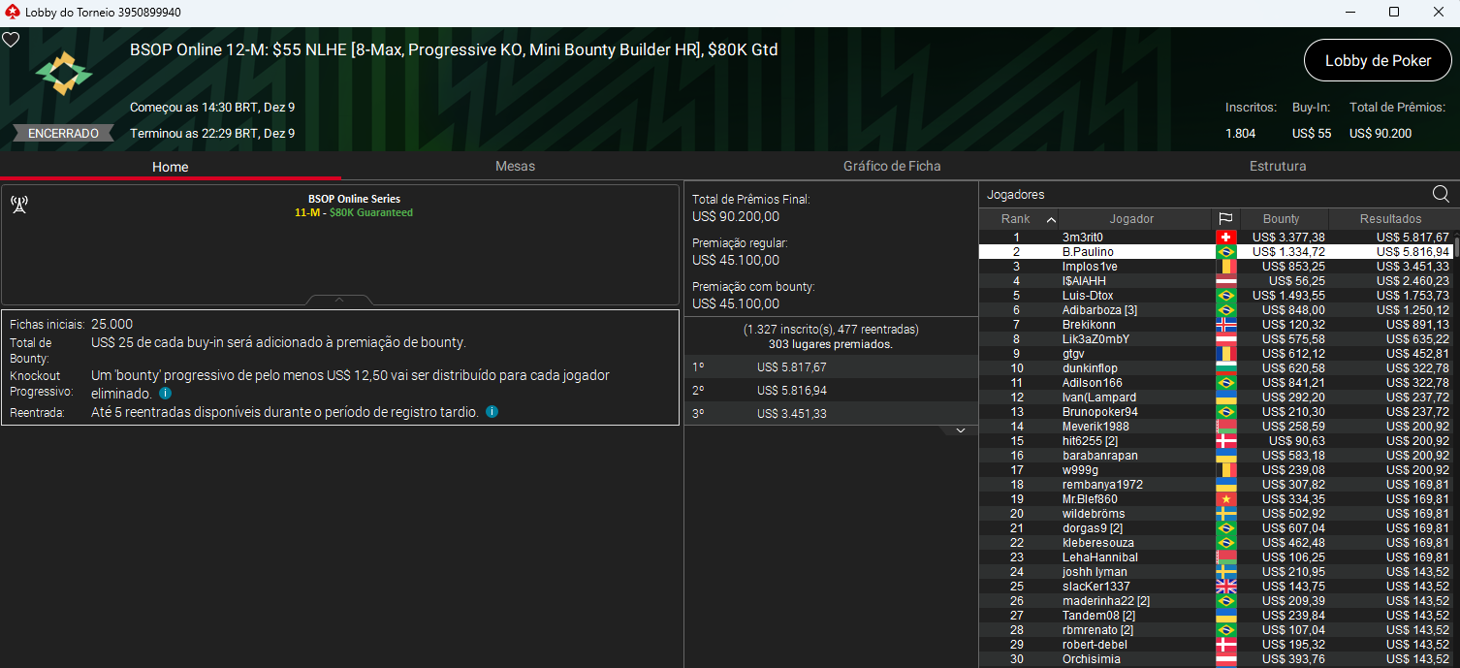1460x668 pixels.
Task: Click the broadcast icon beside BSOP Online Series
Action: pos(19,204)
